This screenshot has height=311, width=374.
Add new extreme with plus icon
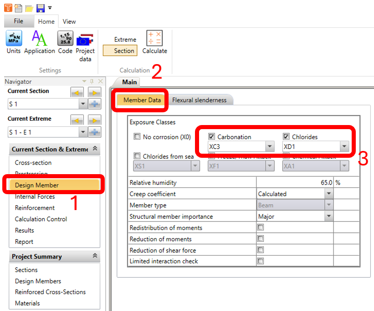point(95,132)
